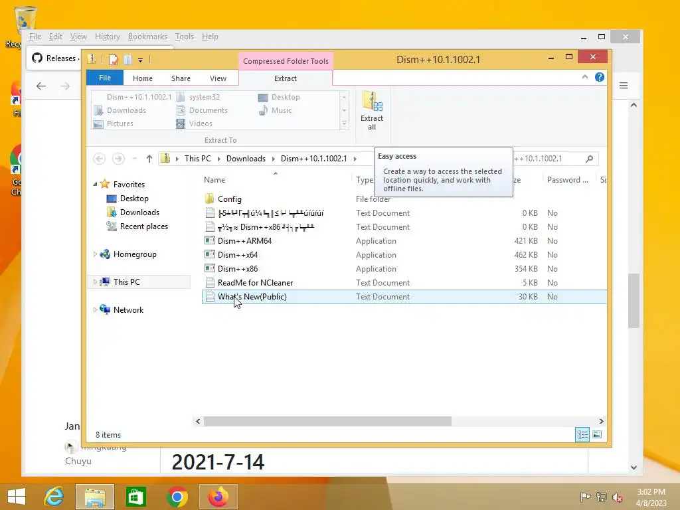Switch to the View ribbon tab

coord(218,78)
